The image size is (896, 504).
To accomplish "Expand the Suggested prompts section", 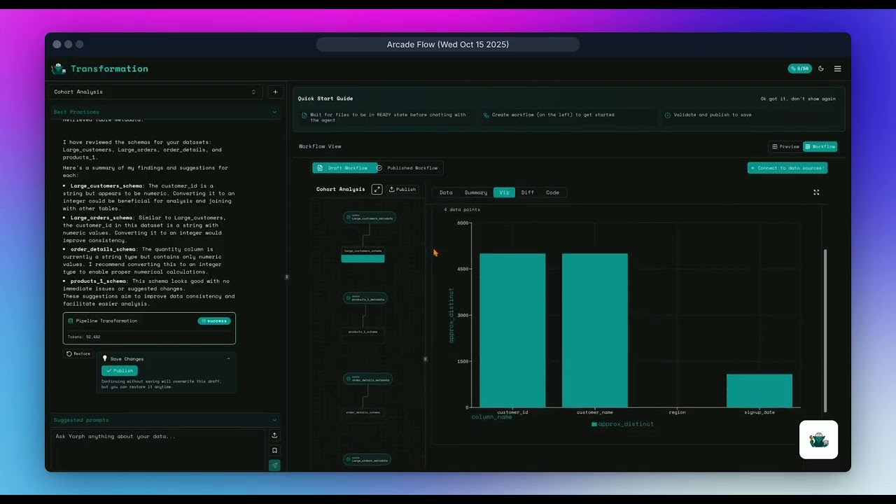I will point(164,420).
